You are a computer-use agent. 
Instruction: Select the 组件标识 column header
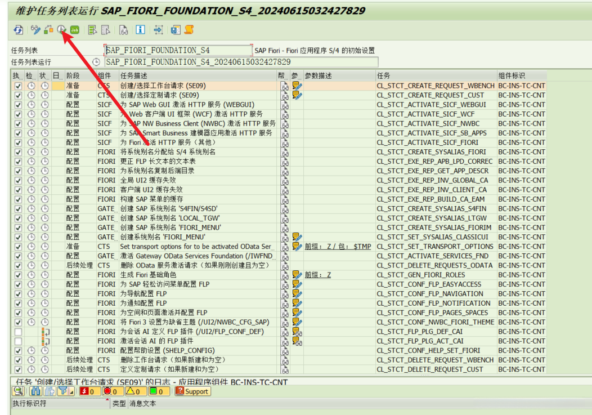click(x=522, y=75)
